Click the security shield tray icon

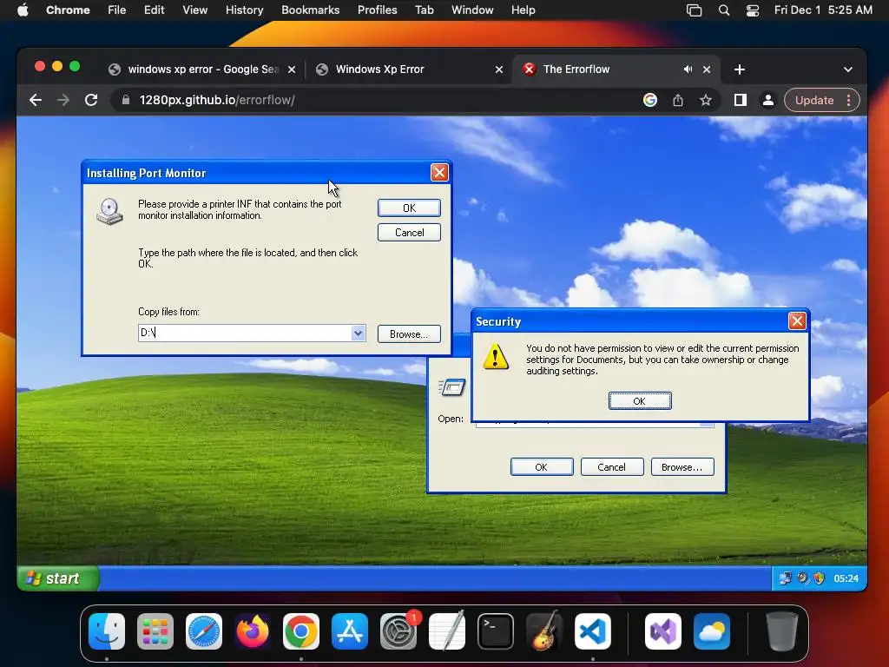(x=819, y=578)
